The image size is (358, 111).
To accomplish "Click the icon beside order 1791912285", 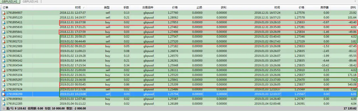I will [x=4, y=103].
